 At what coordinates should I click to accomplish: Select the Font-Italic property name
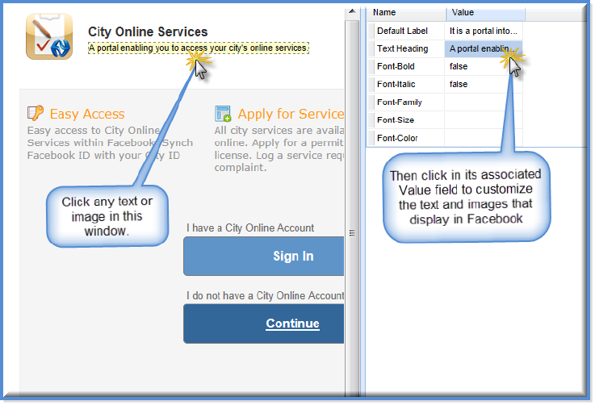(396, 84)
